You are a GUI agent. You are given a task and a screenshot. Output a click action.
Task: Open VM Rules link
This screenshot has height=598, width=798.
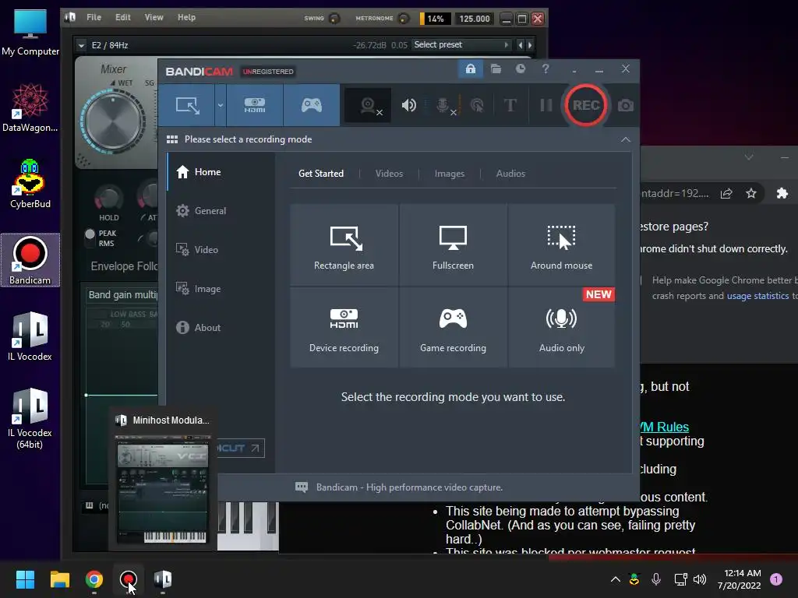(665, 427)
